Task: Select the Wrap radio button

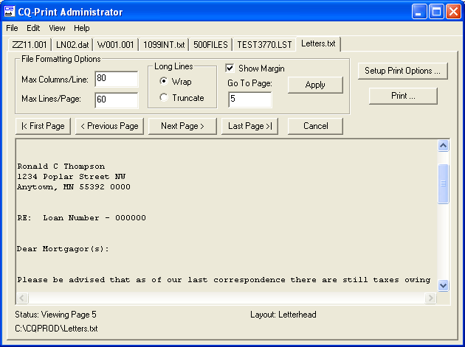Action: pyautogui.click(x=164, y=81)
